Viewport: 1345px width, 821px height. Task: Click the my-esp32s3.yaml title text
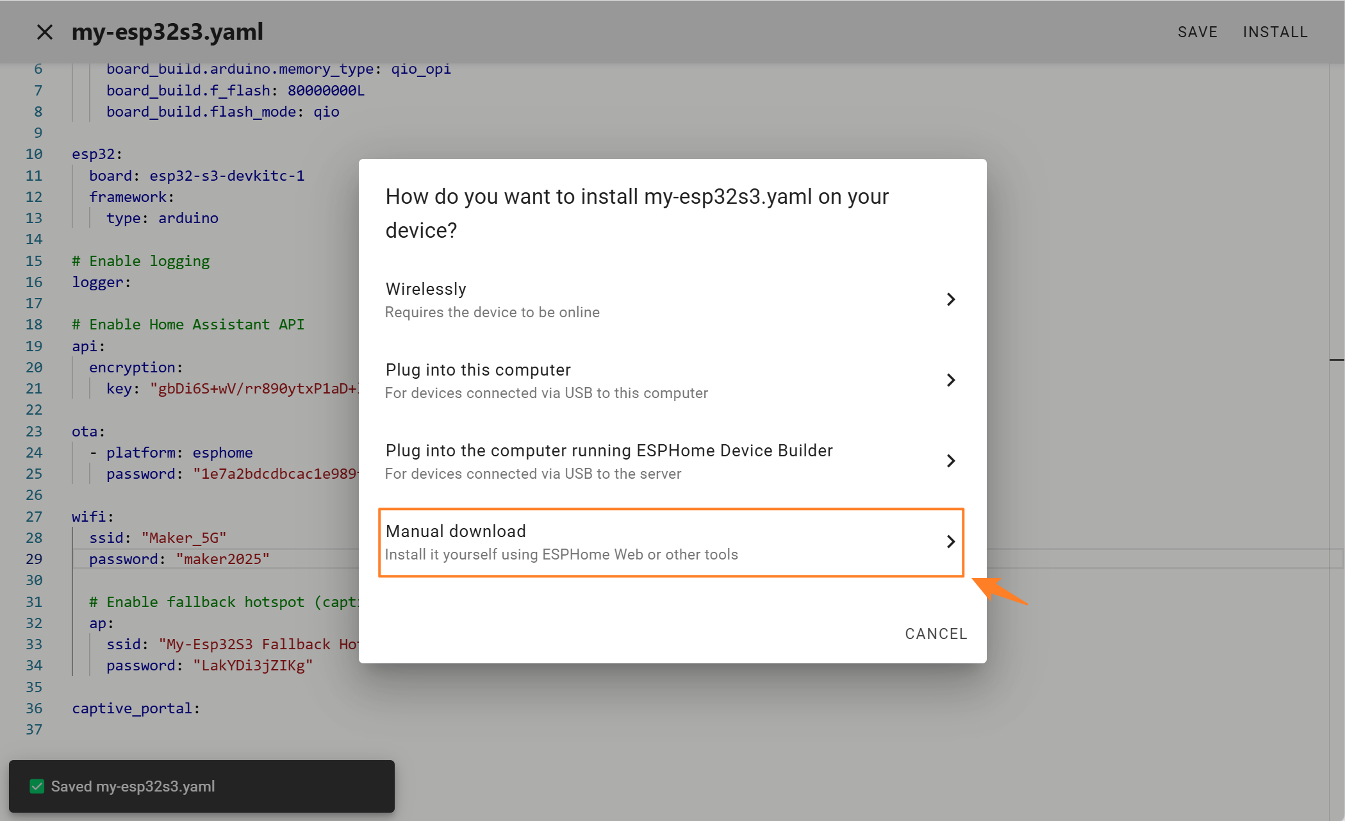point(167,32)
